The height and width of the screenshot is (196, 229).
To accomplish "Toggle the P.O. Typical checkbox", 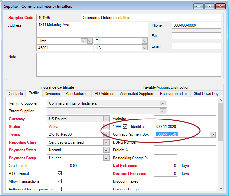I will 60,173.
